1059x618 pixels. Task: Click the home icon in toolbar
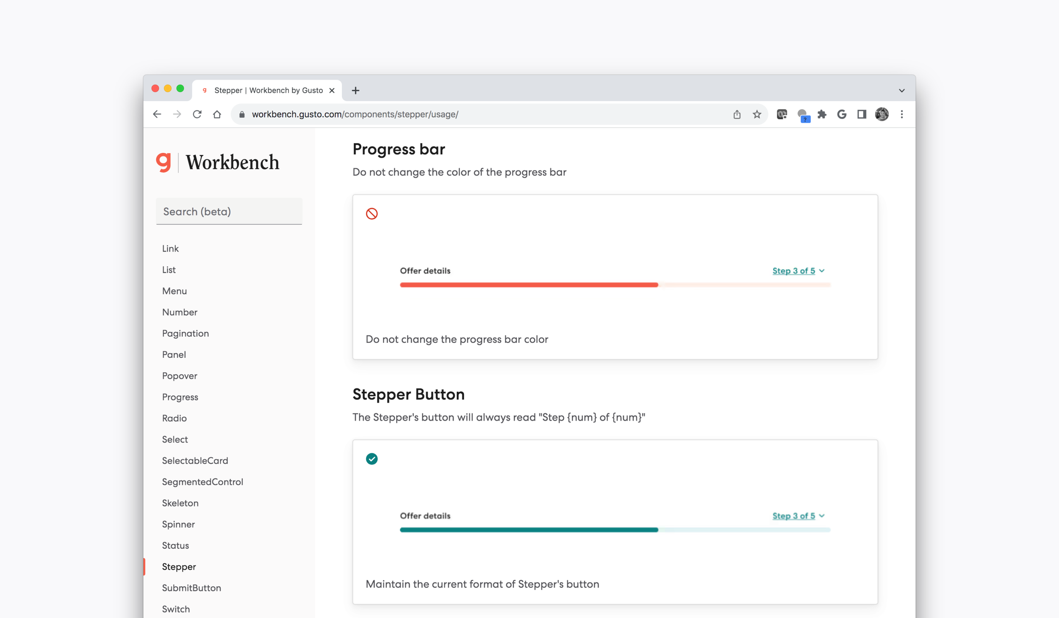(x=217, y=114)
